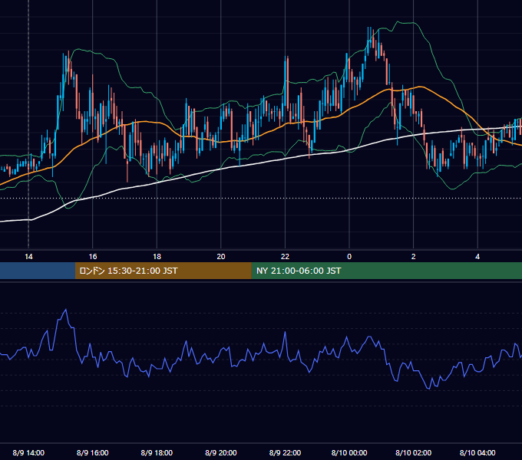Click the 8/9 22:00 time label

point(285,452)
